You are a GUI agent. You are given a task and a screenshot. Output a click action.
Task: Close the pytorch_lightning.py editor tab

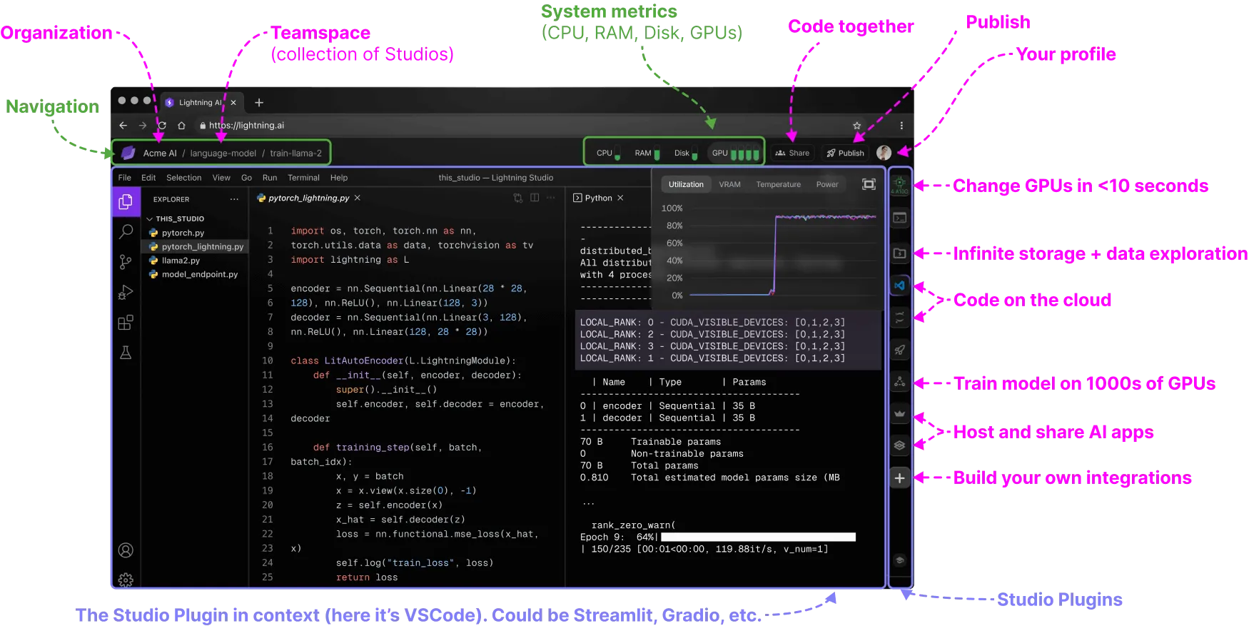[x=358, y=198]
